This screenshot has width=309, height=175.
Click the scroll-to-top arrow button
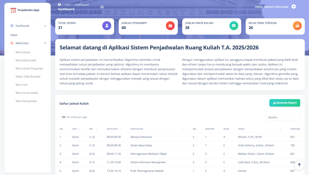pyautogui.click(x=299, y=165)
